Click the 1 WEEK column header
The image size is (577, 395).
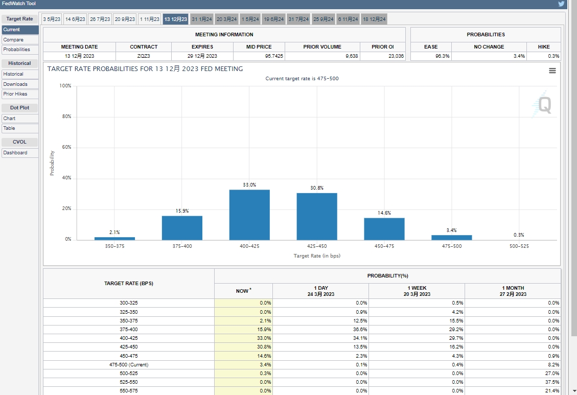click(417, 291)
